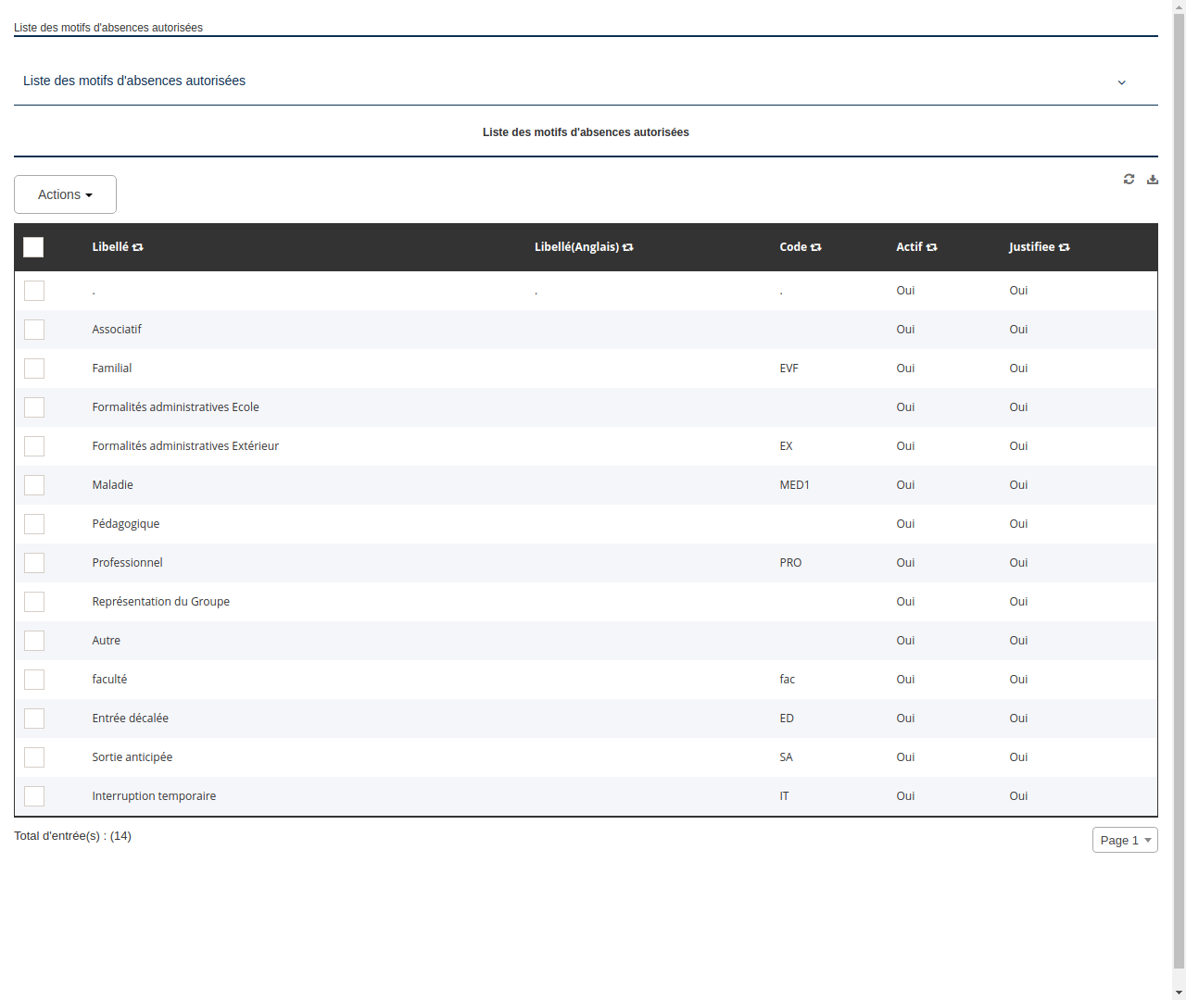Select the checkbox for the Maladie row
Viewport: 1186px width, 1000px height.
click(34, 484)
